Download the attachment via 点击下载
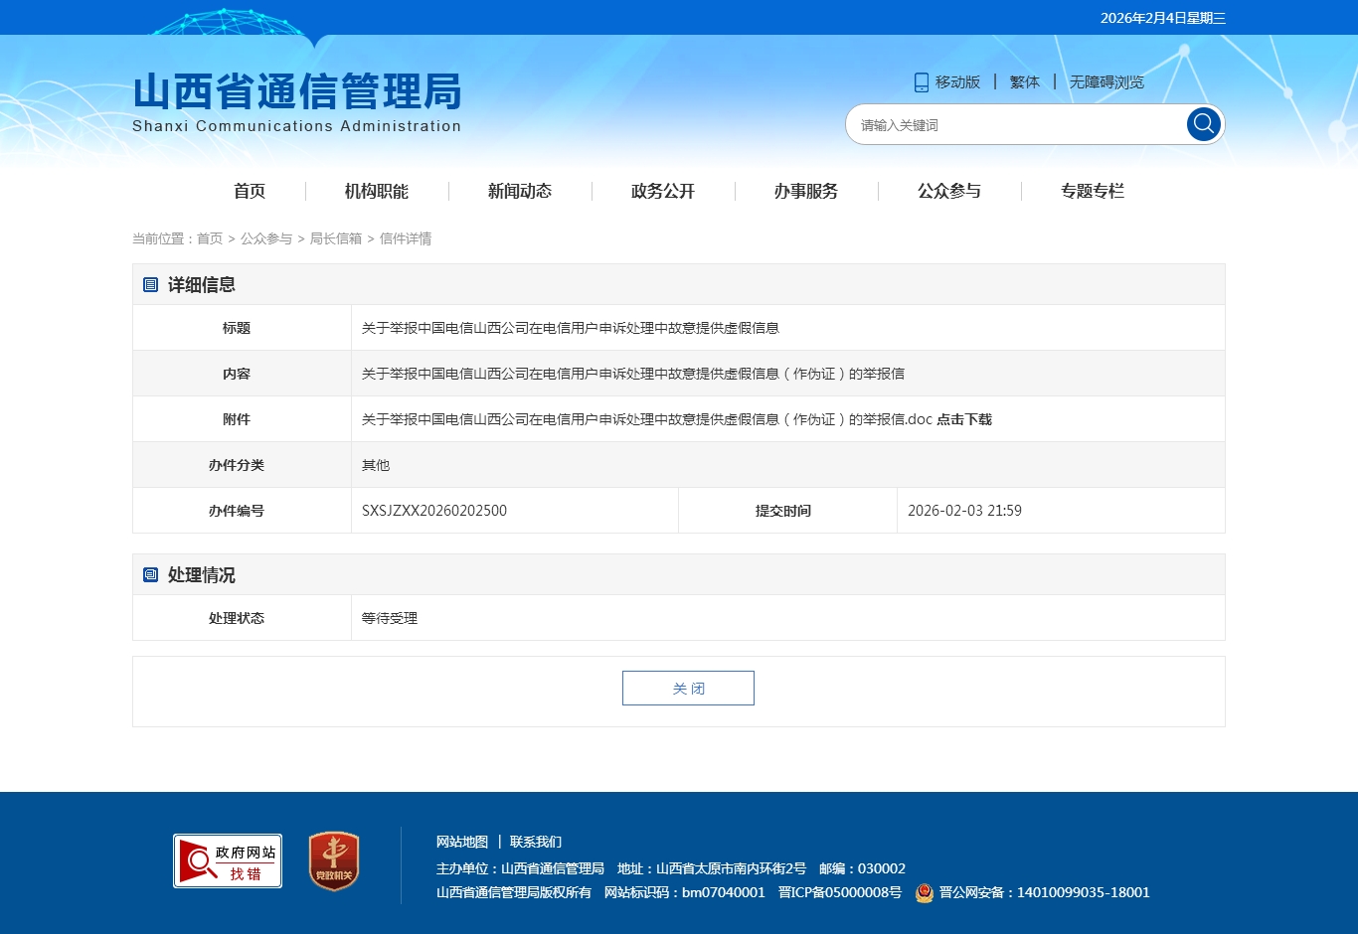1358x934 pixels. pos(964,419)
